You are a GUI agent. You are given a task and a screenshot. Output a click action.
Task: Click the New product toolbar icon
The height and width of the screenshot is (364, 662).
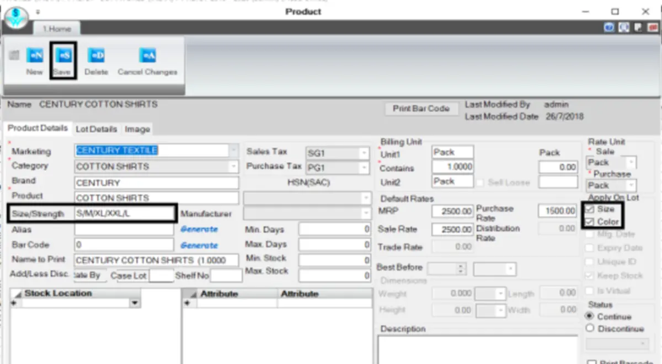pyautogui.click(x=35, y=56)
